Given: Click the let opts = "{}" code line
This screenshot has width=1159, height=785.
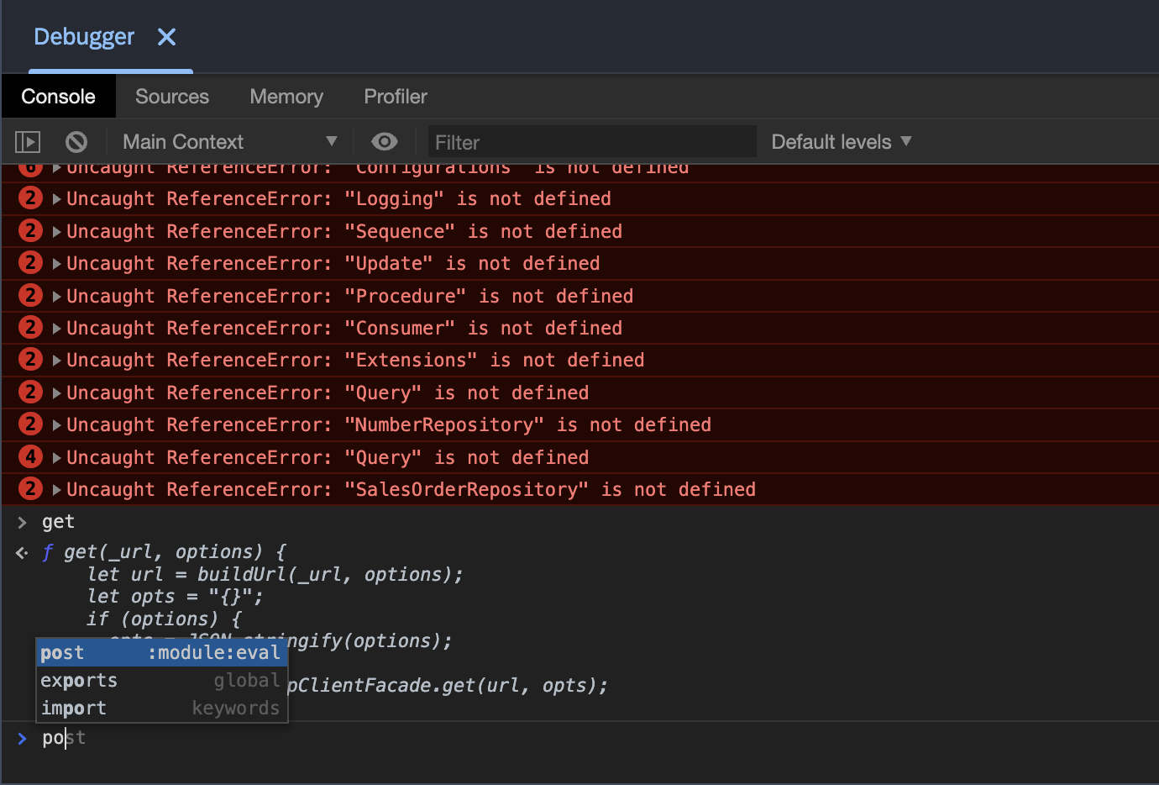Looking at the screenshot, I should click(x=175, y=597).
